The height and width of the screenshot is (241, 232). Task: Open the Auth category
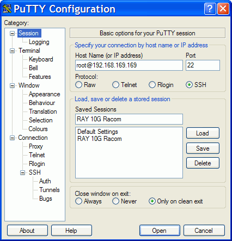point(45,181)
